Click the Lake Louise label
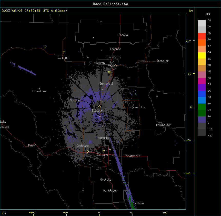Image resolution: width=221 pixels, height=216 pixels. pyautogui.click(x=5, y=124)
